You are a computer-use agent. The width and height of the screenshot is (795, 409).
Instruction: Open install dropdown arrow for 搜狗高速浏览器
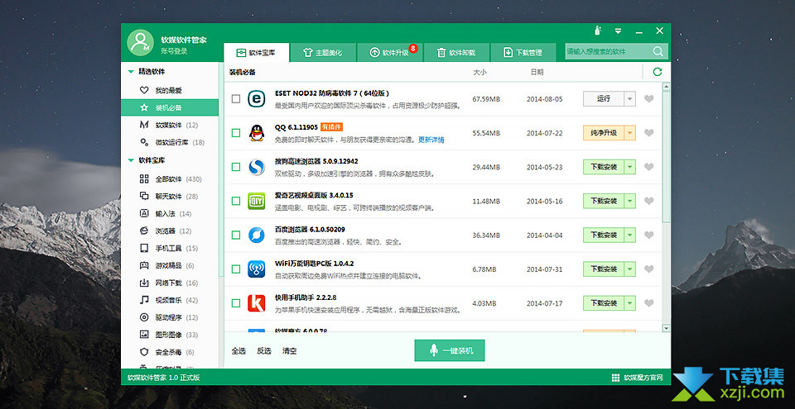pyautogui.click(x=629, y=167)
